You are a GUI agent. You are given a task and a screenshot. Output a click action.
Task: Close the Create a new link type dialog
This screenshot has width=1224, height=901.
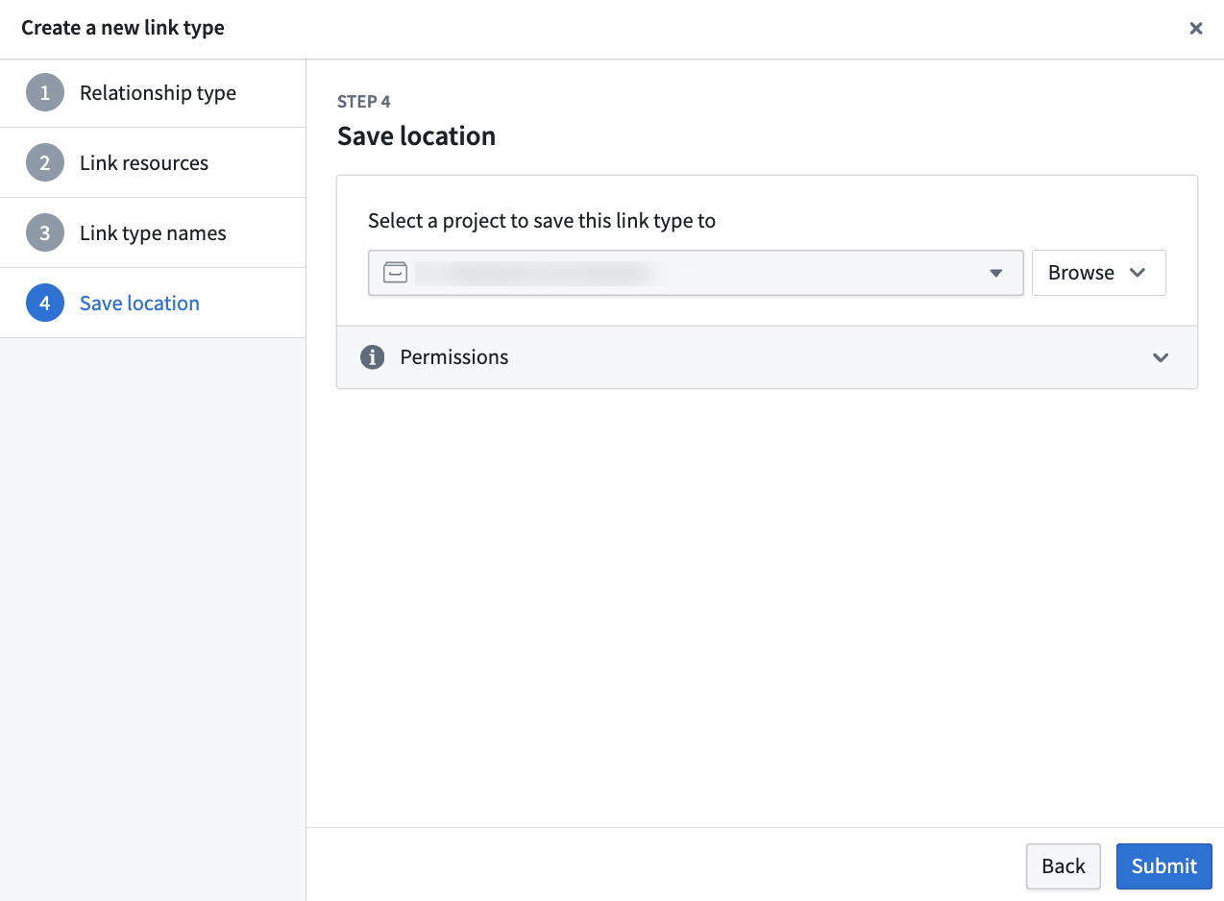1196,28
